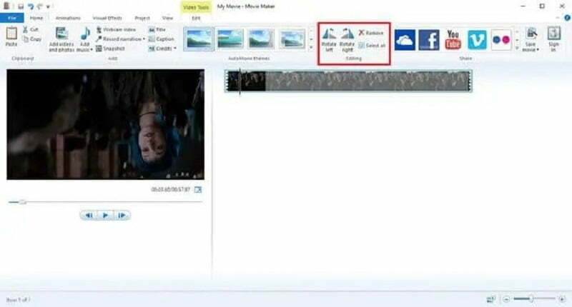The image size is (572, 307).
Task: Click the Sign in button
Action: pyautogui.click(x=553, y=39)
